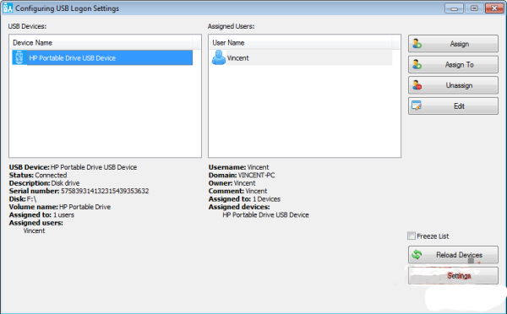Click Disk F:\ detail text
The width and height of the screenshot is (507, 314).
23,199
